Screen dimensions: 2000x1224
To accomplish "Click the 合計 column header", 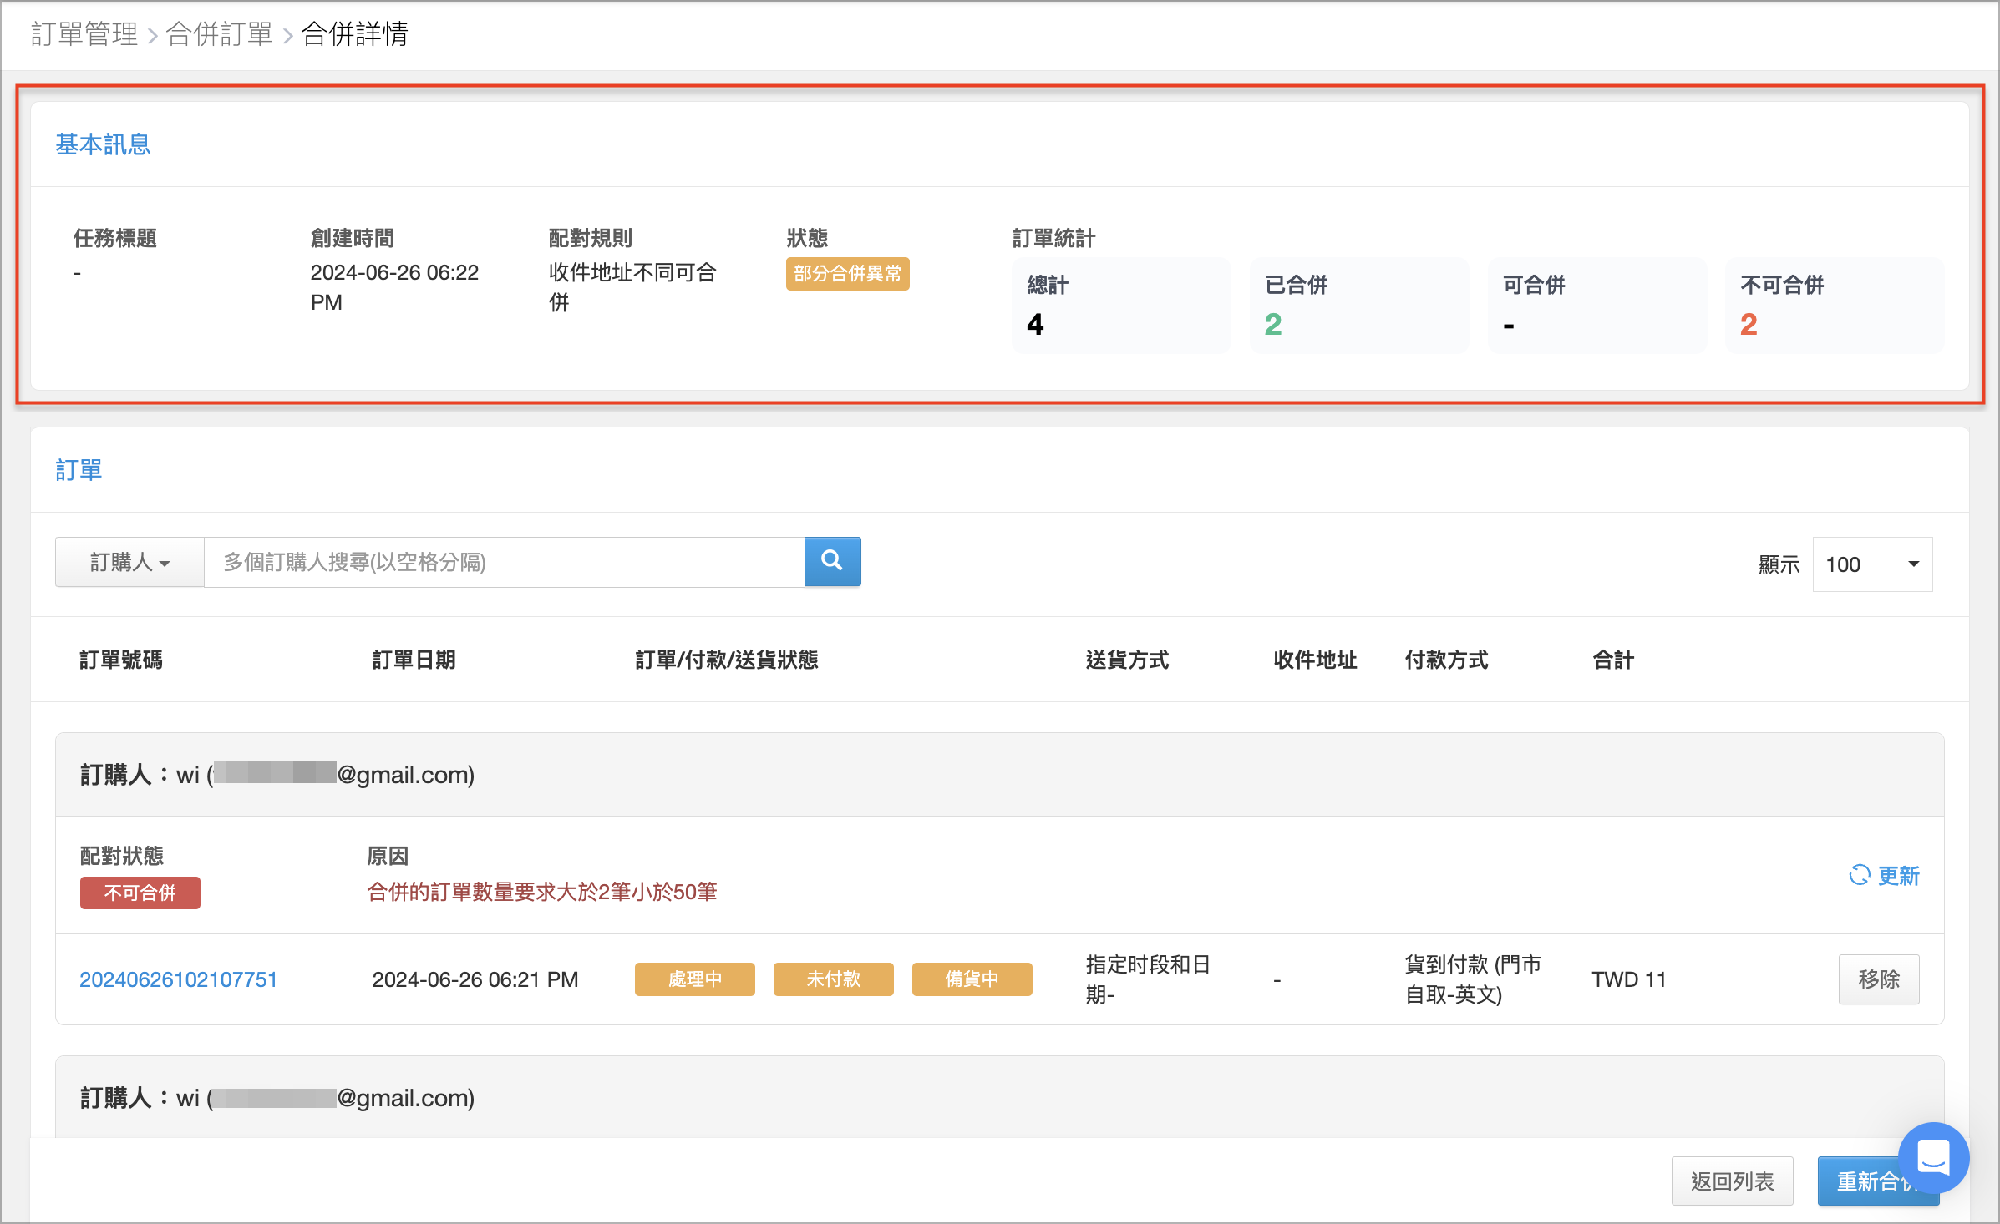I will click(1613, 660).
